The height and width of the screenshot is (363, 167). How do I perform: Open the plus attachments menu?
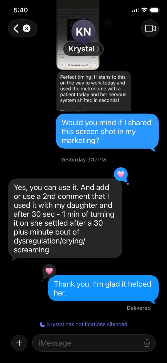tap(19, 343)
